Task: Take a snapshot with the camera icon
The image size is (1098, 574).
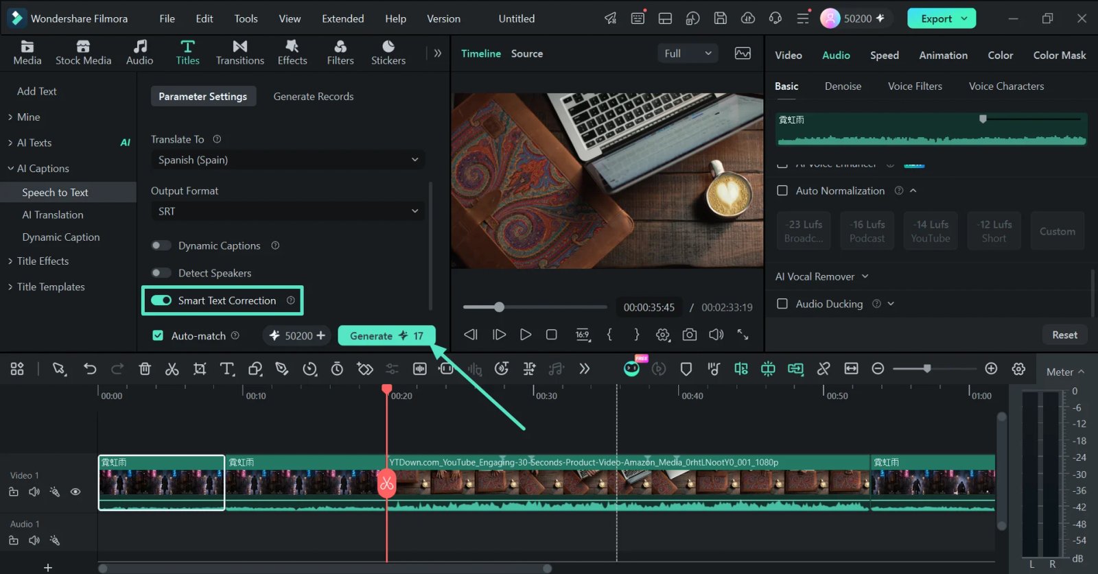Action: [x=690, y=335]
